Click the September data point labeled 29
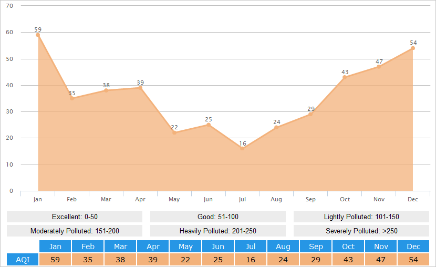This screenshot has width=436, height=267. (310, 114)
